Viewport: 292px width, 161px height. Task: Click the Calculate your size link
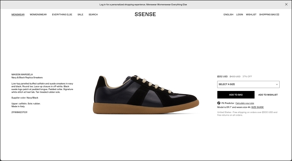pos(245,103)
